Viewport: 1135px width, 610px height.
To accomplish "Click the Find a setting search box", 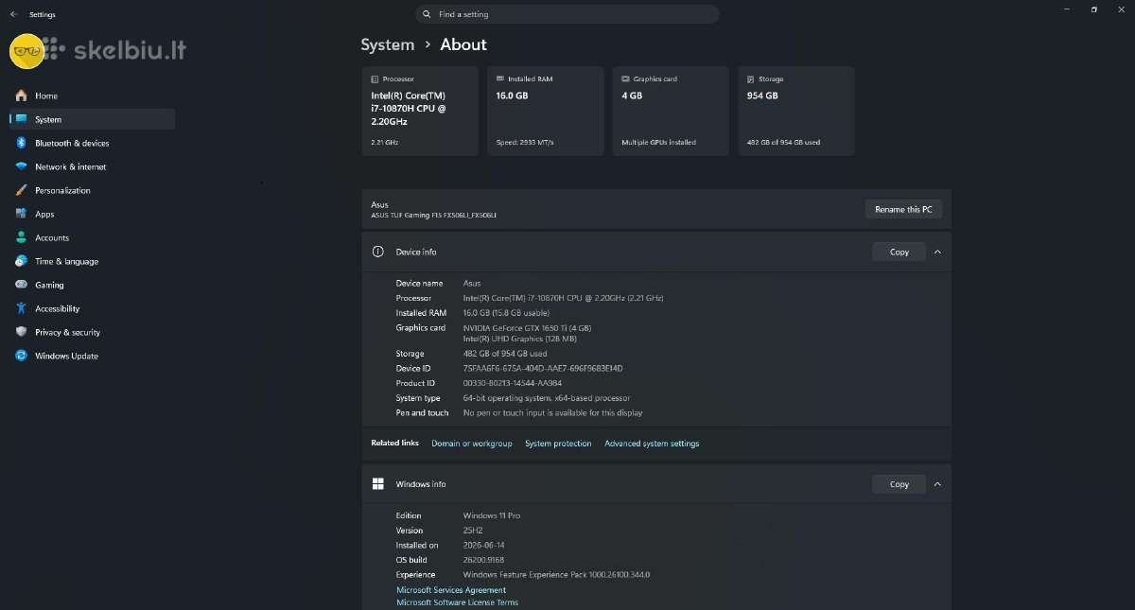I will (x=567, y=14).
